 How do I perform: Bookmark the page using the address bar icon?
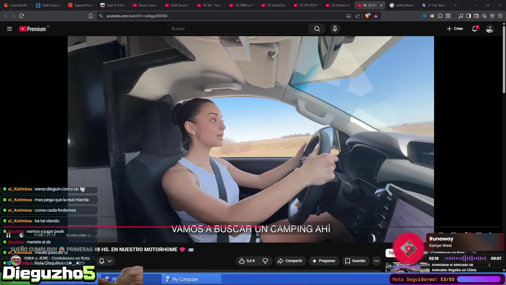pos(91,16)
